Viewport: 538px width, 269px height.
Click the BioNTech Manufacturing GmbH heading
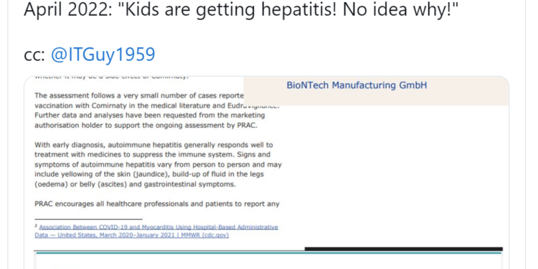point(357,85)
